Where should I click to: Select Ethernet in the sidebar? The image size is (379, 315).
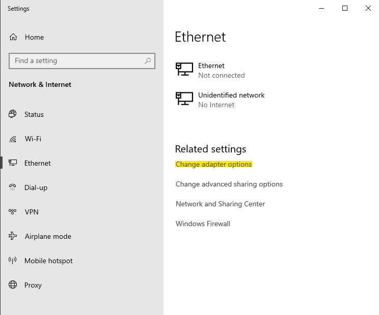click(x=37, y=163)
